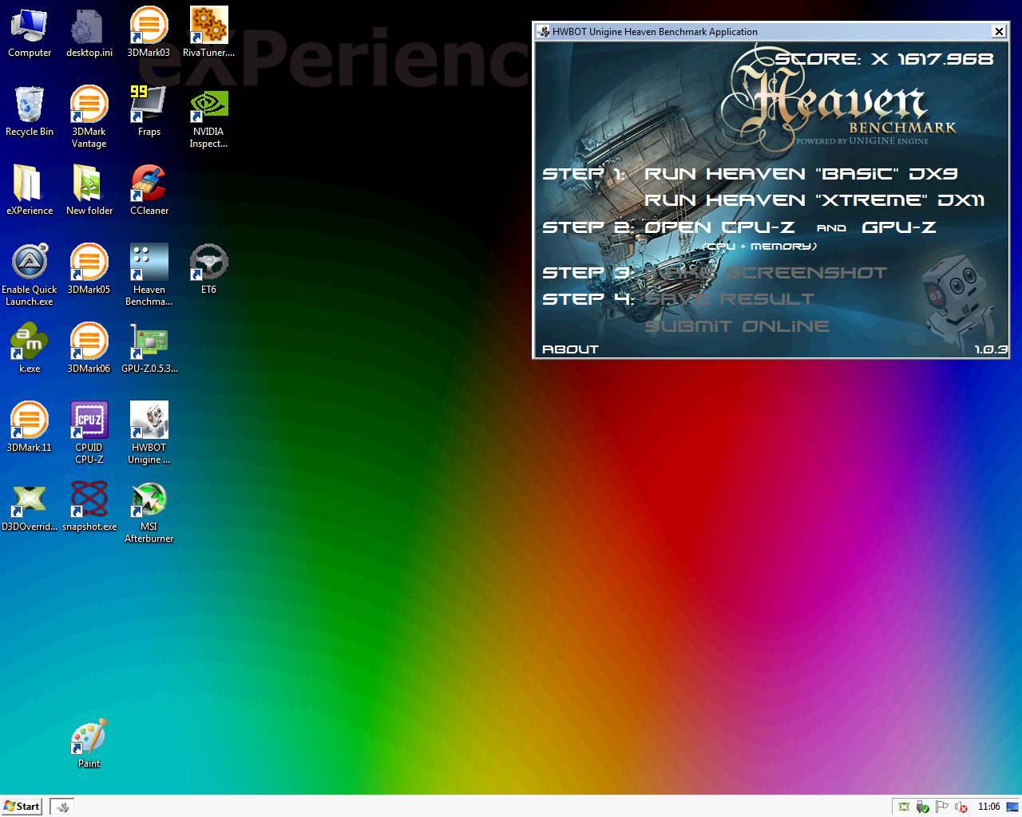Click Take Screenshot in step 3
1022x817 pixels.
pyautogui.click(x=766, y=273)
